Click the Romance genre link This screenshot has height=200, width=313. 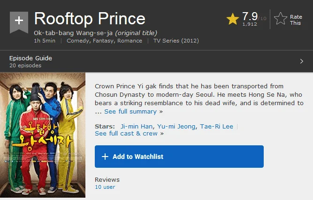pos(130,41)
